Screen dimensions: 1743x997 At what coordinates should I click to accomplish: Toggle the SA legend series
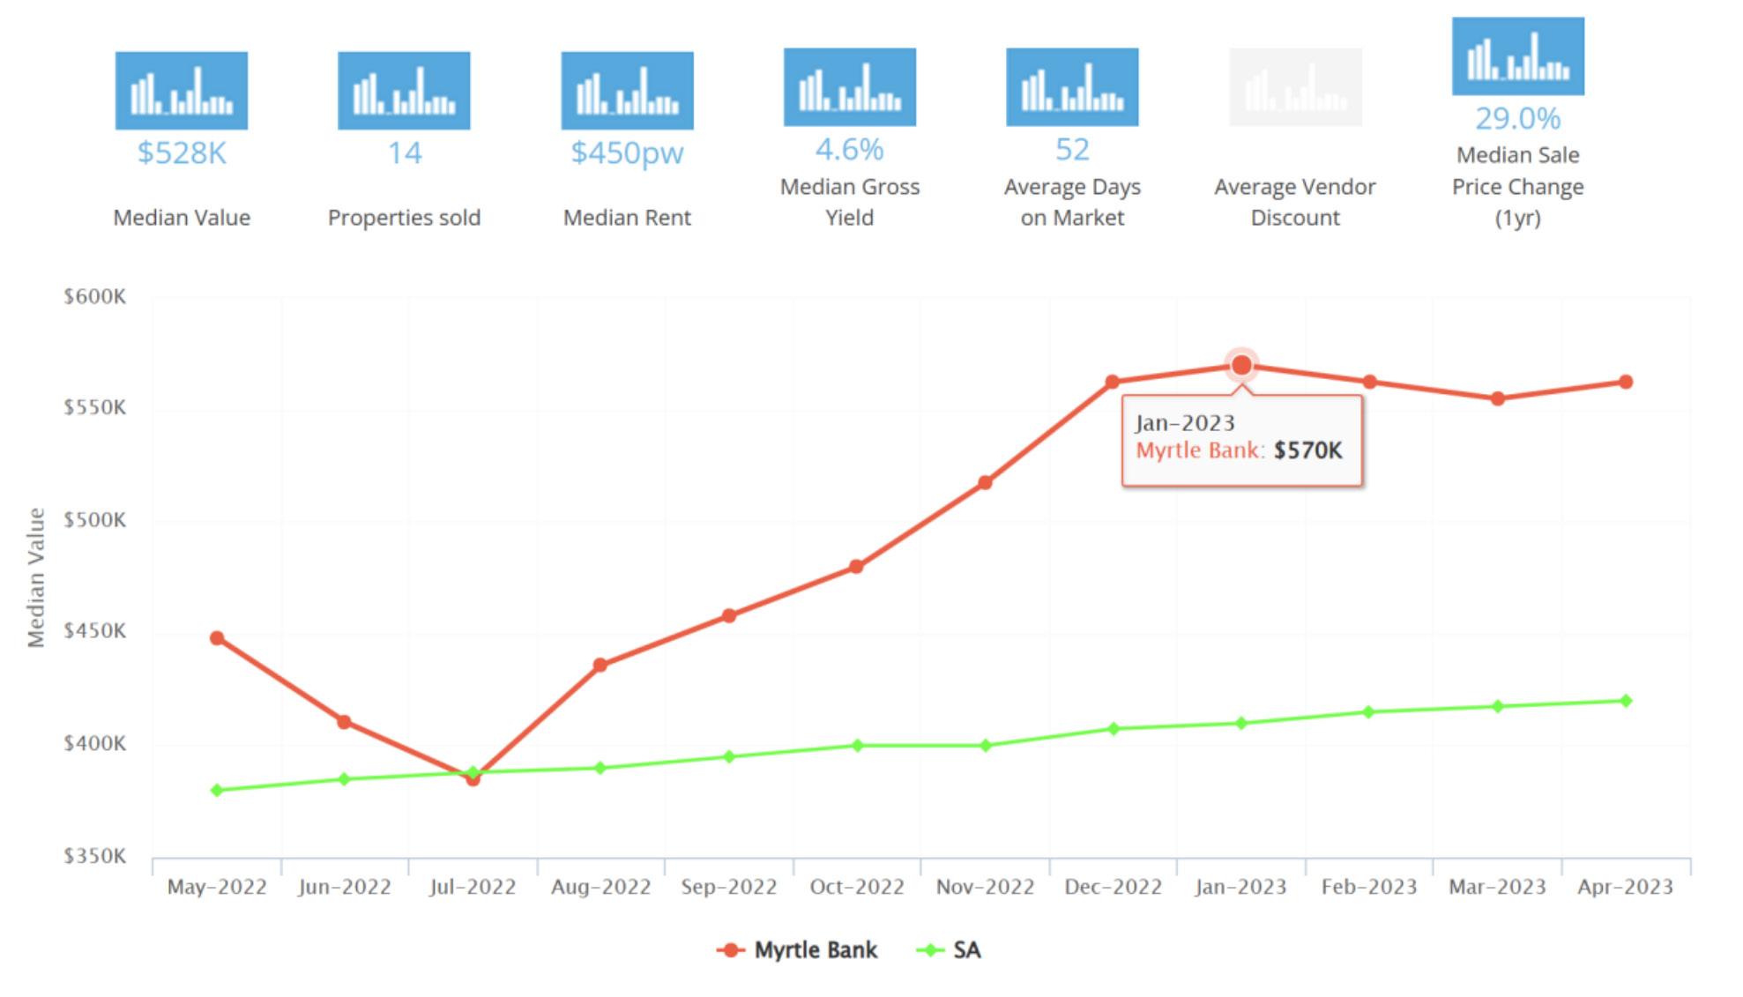coord(950,949)
